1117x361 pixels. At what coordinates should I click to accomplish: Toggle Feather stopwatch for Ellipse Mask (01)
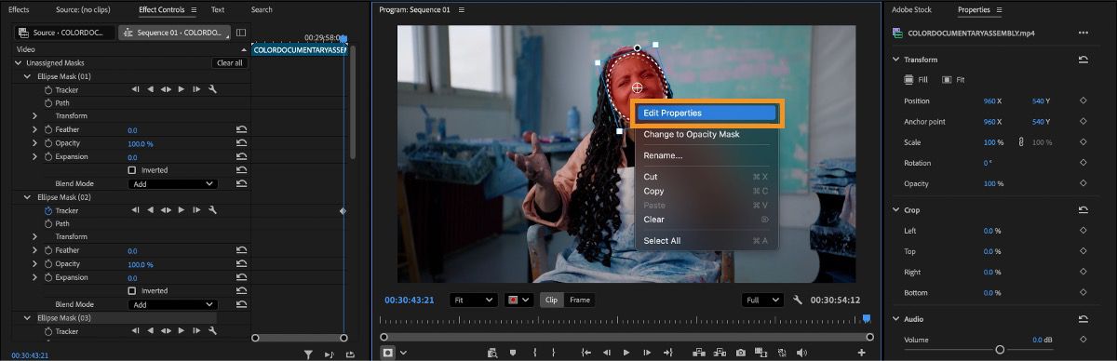tap(47, 130)
